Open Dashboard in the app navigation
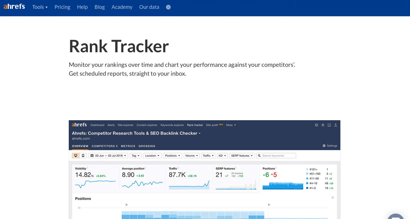Screen dimensions: 410x219 tap(97, 125)
